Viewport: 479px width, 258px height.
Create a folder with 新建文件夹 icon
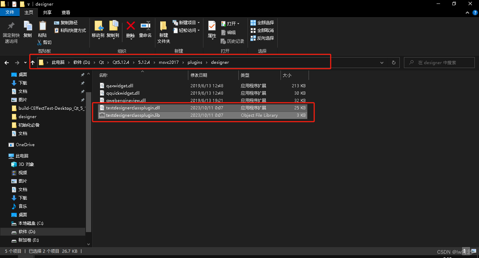(163, 26)
